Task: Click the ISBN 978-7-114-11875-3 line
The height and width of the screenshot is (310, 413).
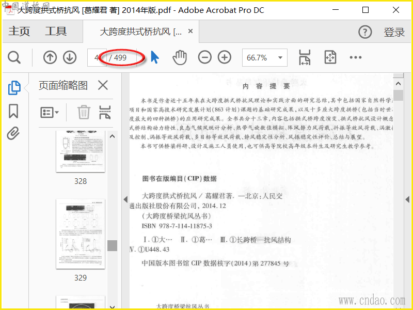Action: [x=177, y=226]
